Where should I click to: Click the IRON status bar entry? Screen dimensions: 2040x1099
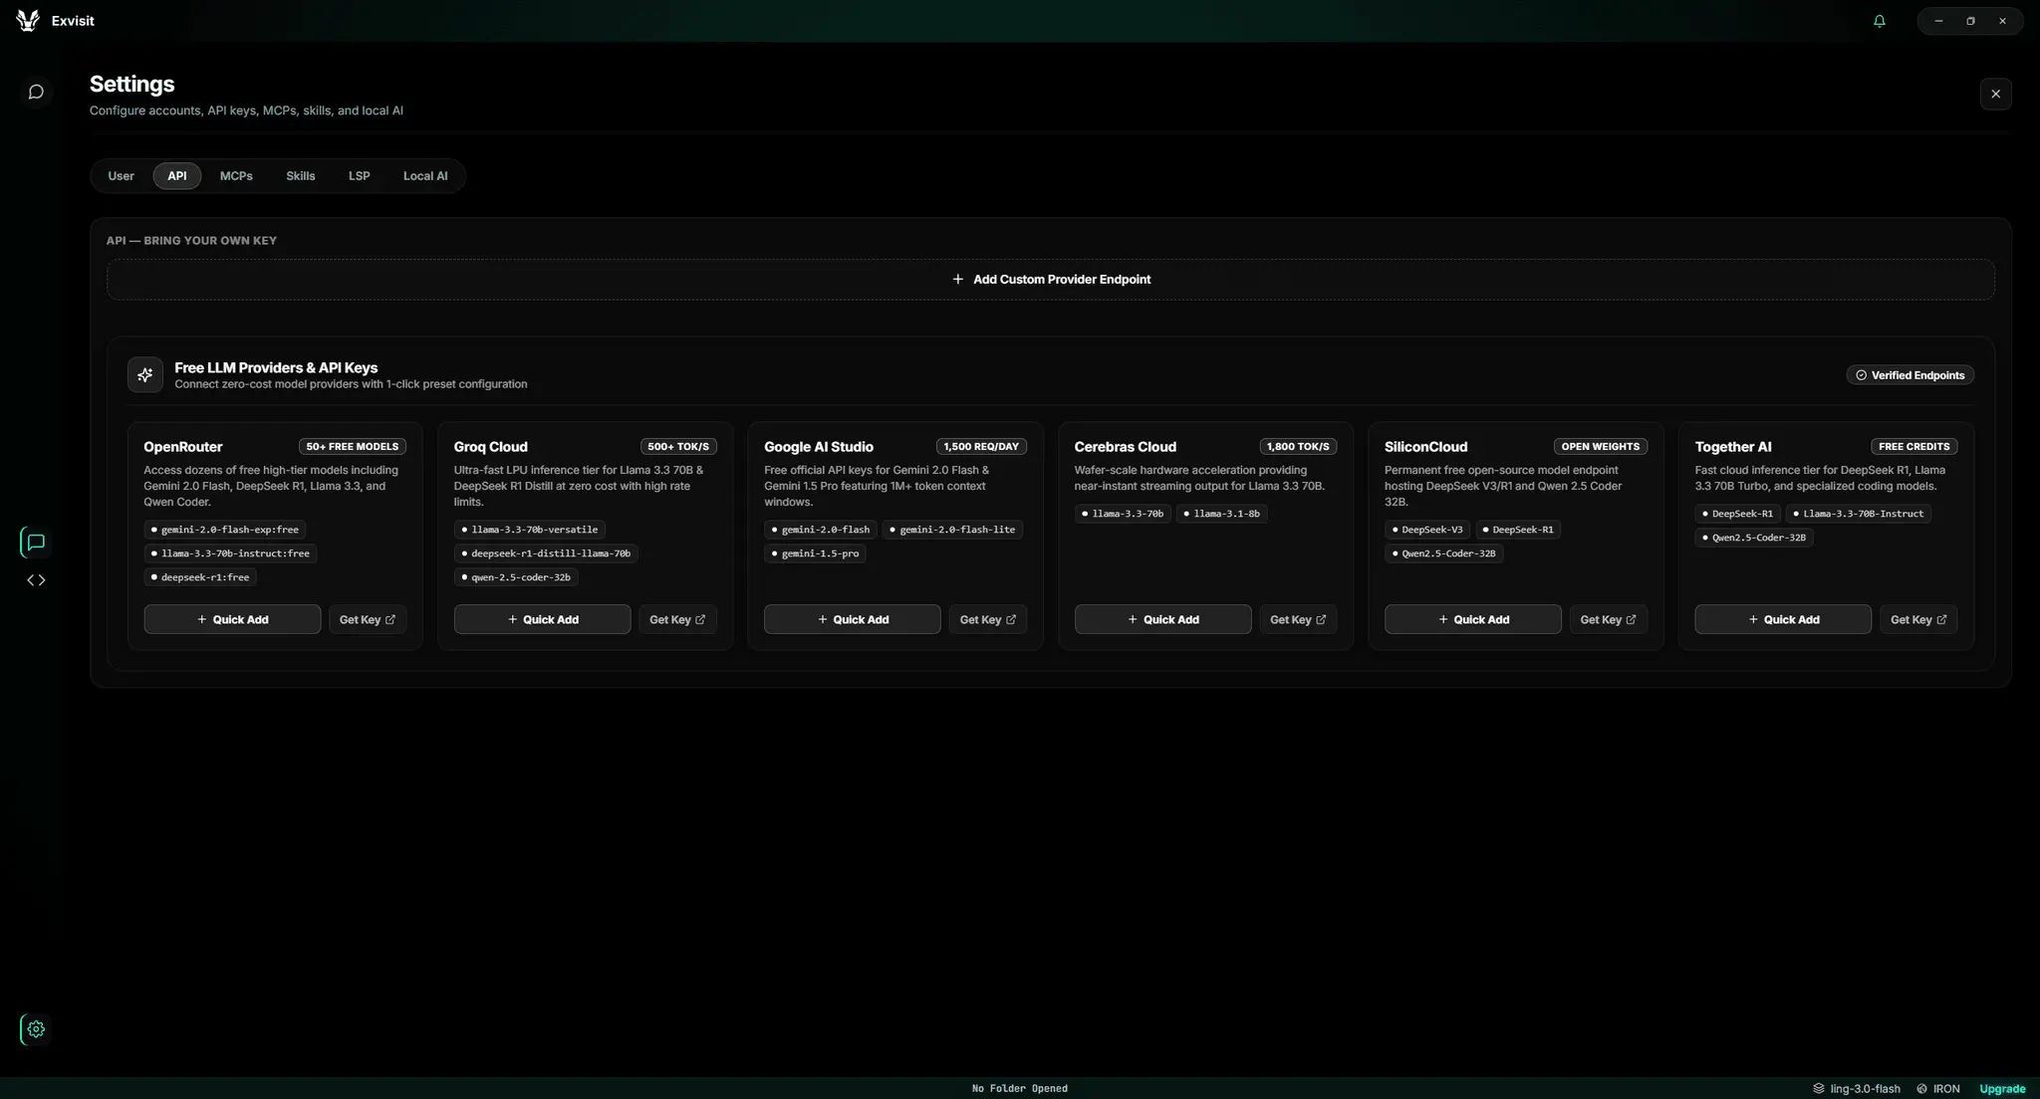1938,1089
